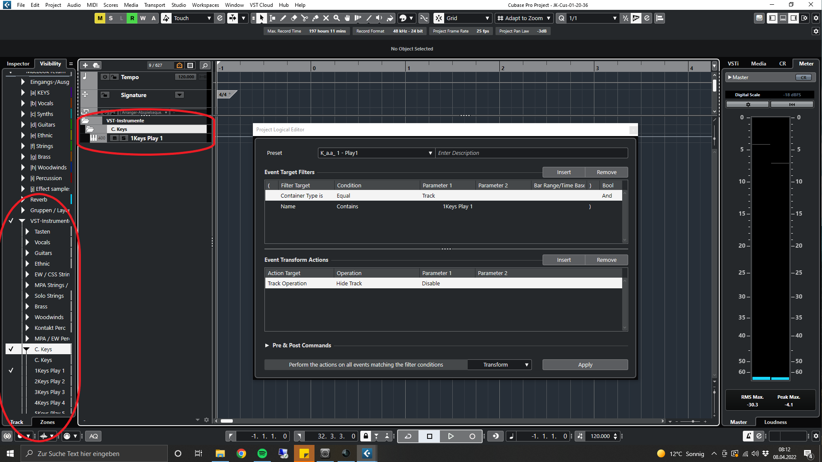Start playback with Play button
822x462 pixels.
(451, 436)
